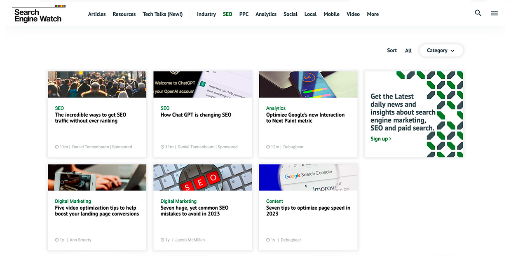The image size is (511, 260).
Task: Click the Digital Marketing label on video optimization card
Action: (x=73, y=201)
